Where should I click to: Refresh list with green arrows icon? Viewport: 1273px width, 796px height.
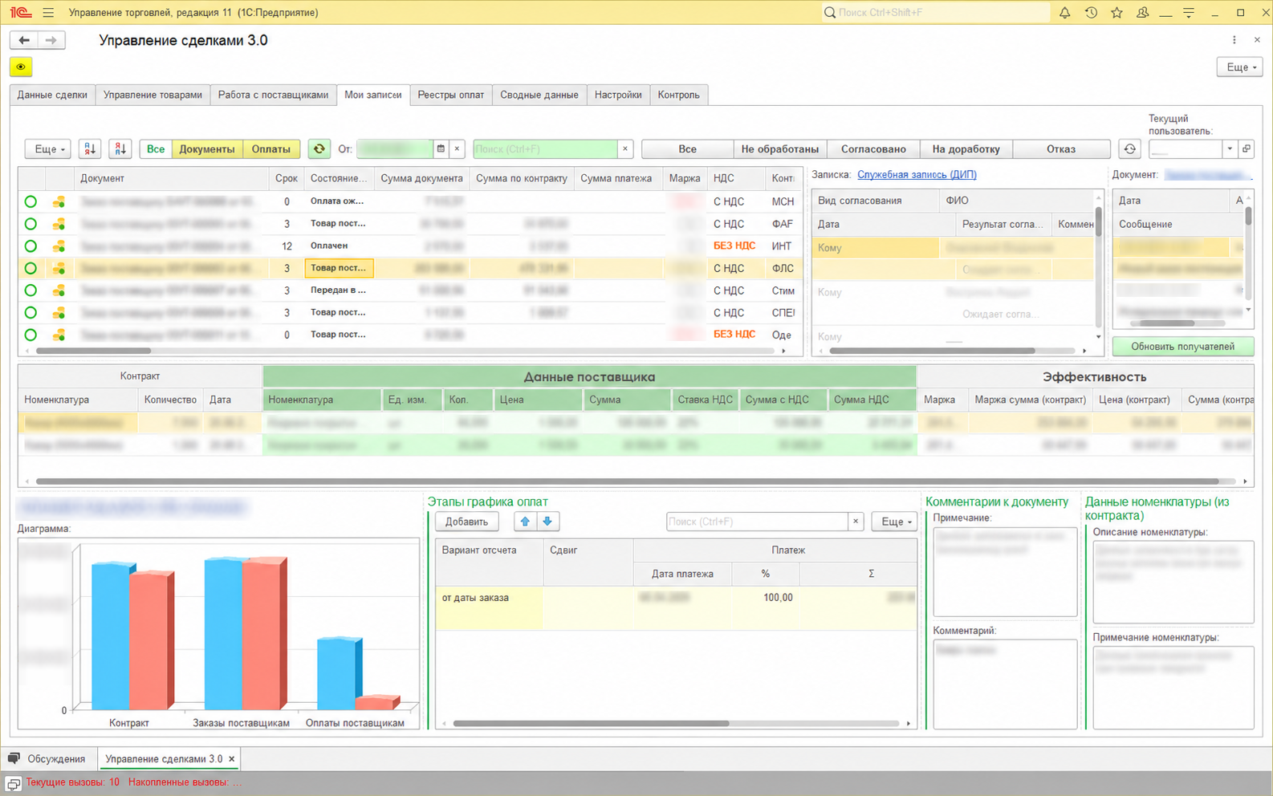[319, 148]
